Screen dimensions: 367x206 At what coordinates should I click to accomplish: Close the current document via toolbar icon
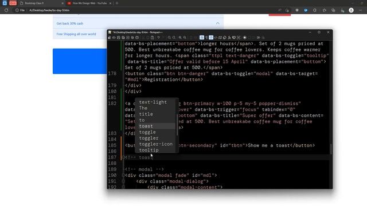(x=127, y=38)
